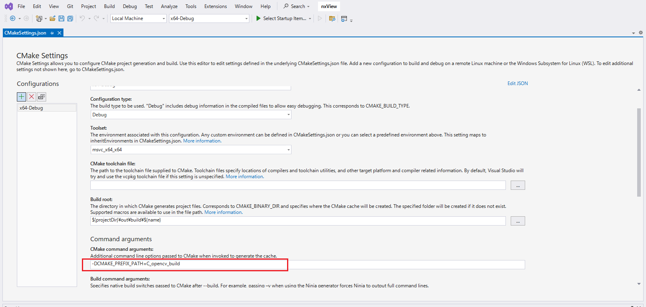Click the settings panel vertical scrollbar thumb

click(639, 152)
